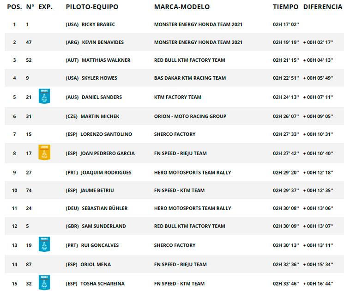This screenshot has height=291, width=344.
Task: Select Lorenzo Santolino's Sherco Factory team
Action: (175, 134)
